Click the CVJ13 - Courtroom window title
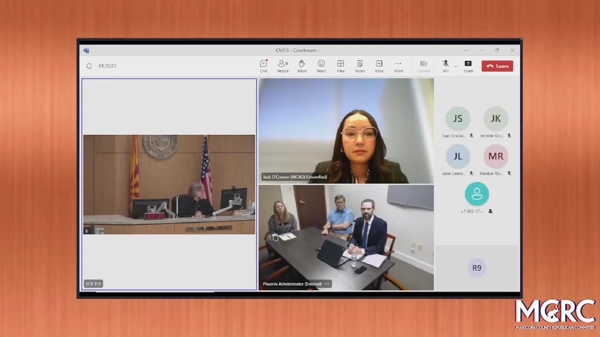This screenshot has width=600, height=337. pyautogui.click(x=298, y=50)
